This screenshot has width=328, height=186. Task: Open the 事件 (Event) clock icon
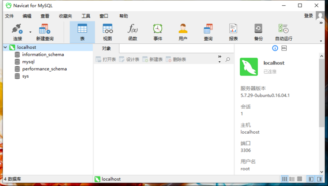pyautogui.click(x=158, y=32)
